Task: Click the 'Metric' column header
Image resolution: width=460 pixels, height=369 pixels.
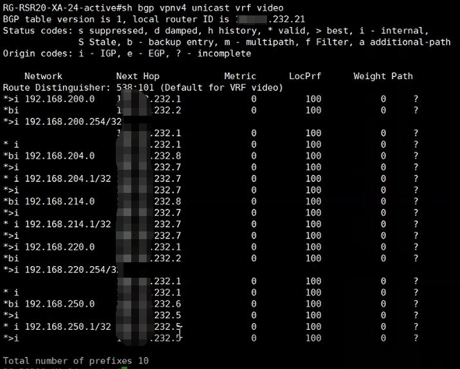Action: [240, 76]
